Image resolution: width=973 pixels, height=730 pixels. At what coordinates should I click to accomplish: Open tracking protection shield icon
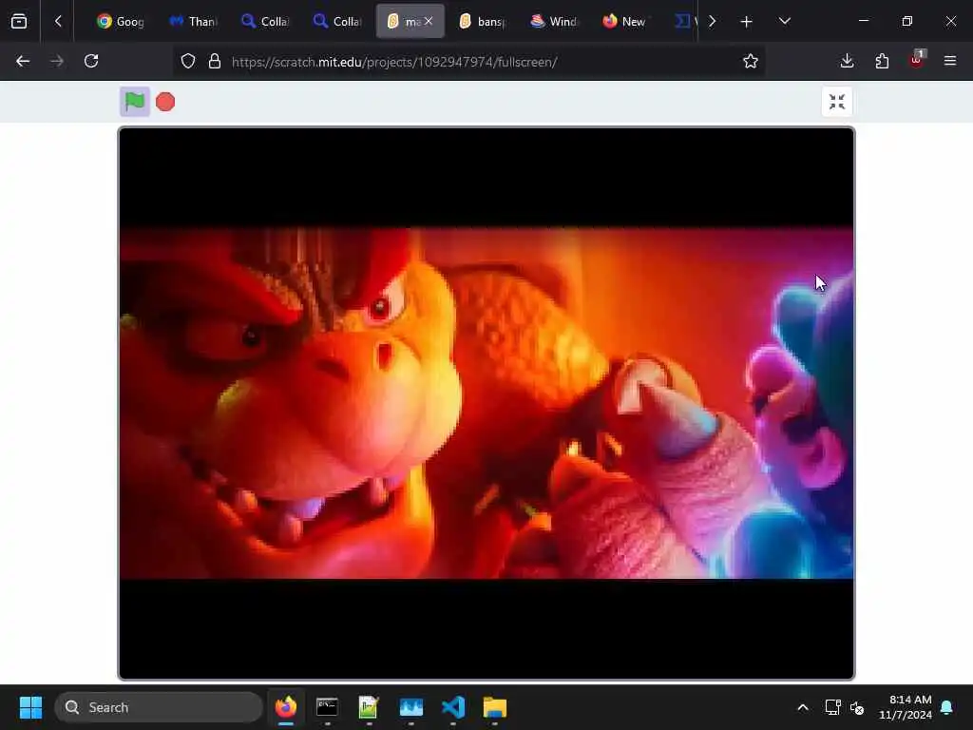click(x=188, y=62)
